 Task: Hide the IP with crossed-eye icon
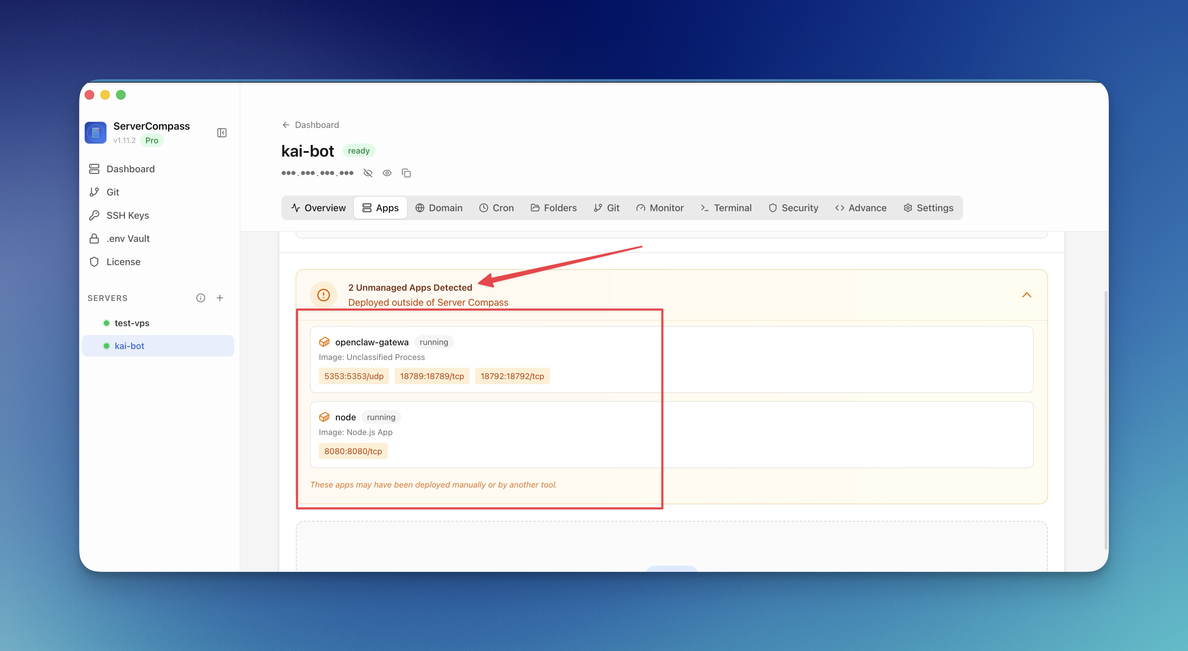click(368, 173)
